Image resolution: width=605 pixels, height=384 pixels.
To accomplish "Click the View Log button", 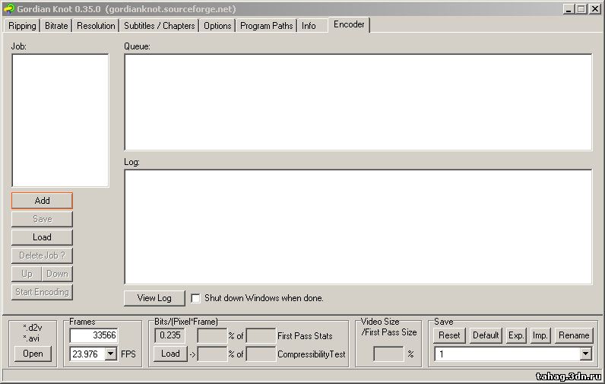I will (x=154, y=298).
